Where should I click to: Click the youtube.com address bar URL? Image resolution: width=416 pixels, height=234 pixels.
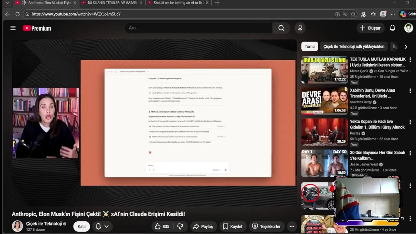point(76,14)
